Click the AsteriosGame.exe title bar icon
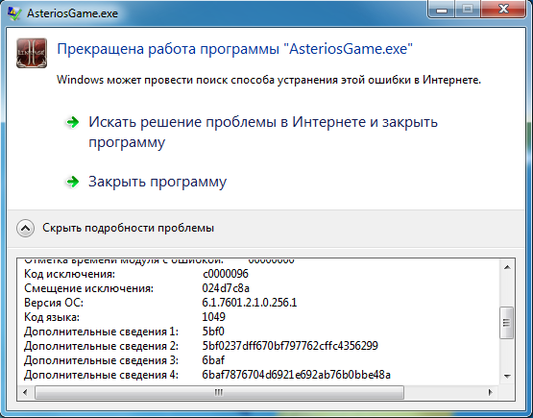 [x=14, y=13]
